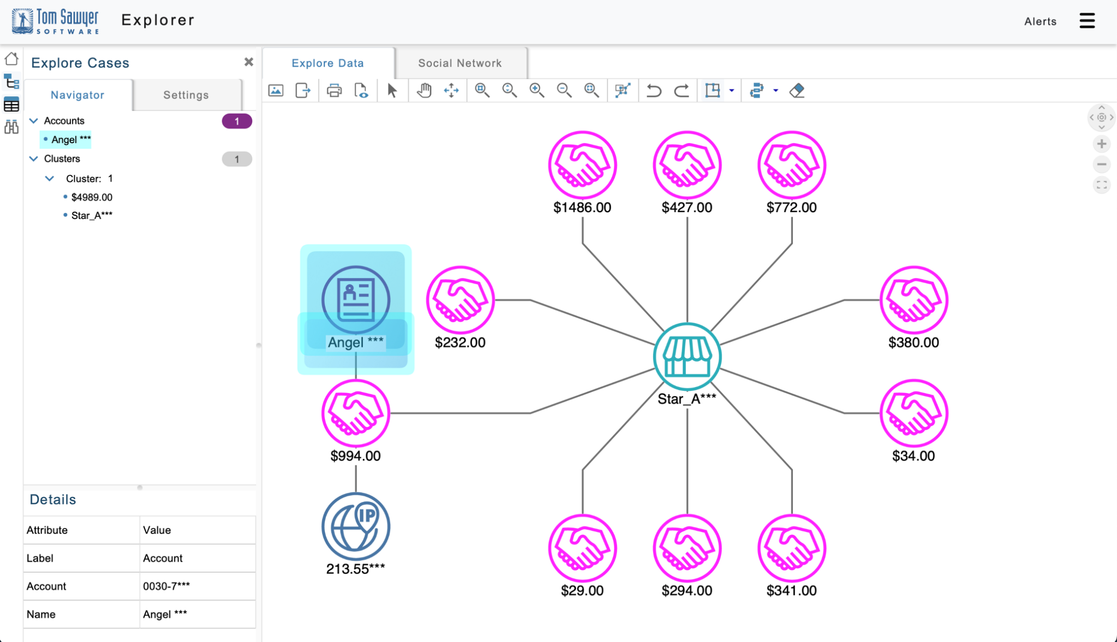Click the save as image icon

tap(276, 90)
